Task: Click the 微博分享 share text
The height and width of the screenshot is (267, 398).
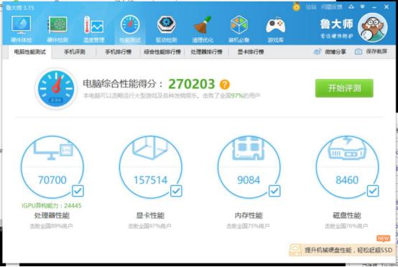Action: (335, 52)
